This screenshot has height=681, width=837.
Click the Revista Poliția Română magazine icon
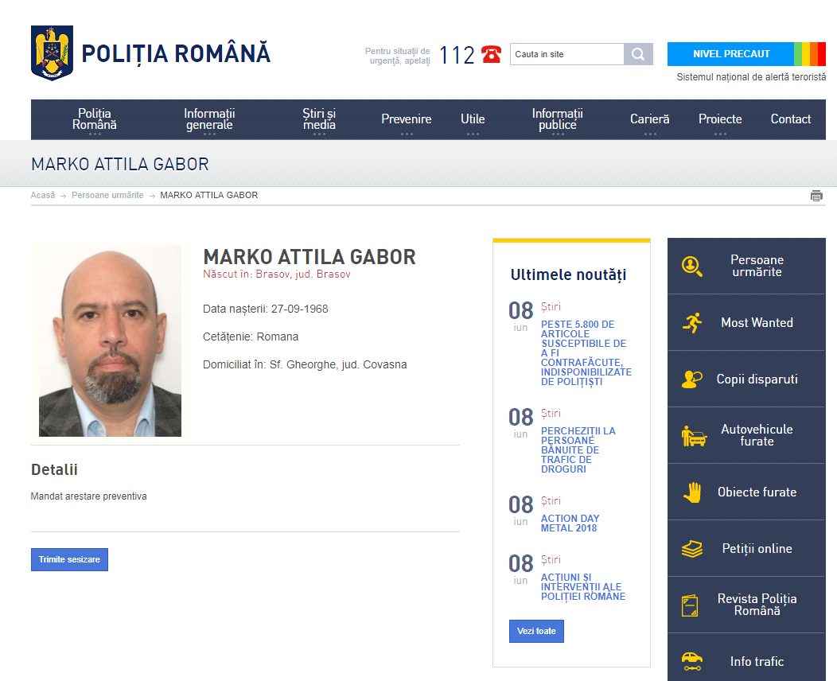point(691,604)
